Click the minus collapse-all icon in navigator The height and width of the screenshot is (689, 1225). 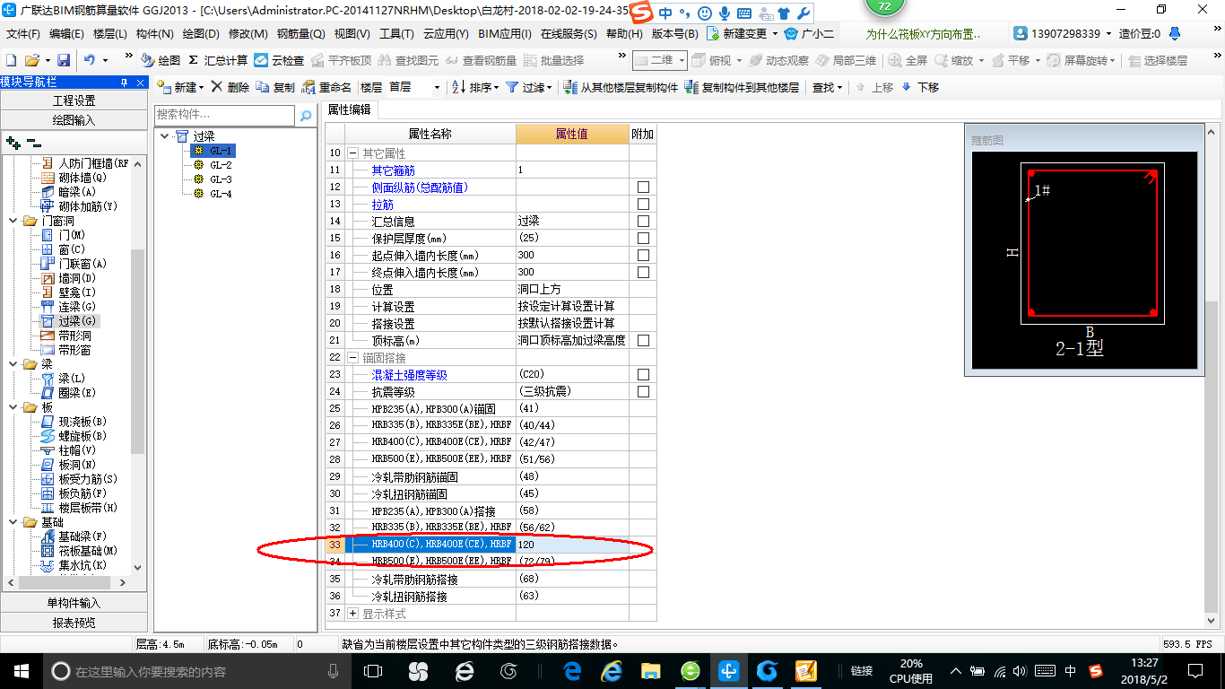pyautogui.click(x=34, y=143)
